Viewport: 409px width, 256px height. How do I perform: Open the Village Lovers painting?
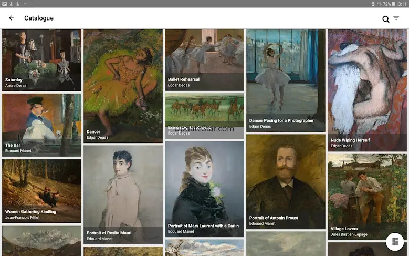pos(368,197)
